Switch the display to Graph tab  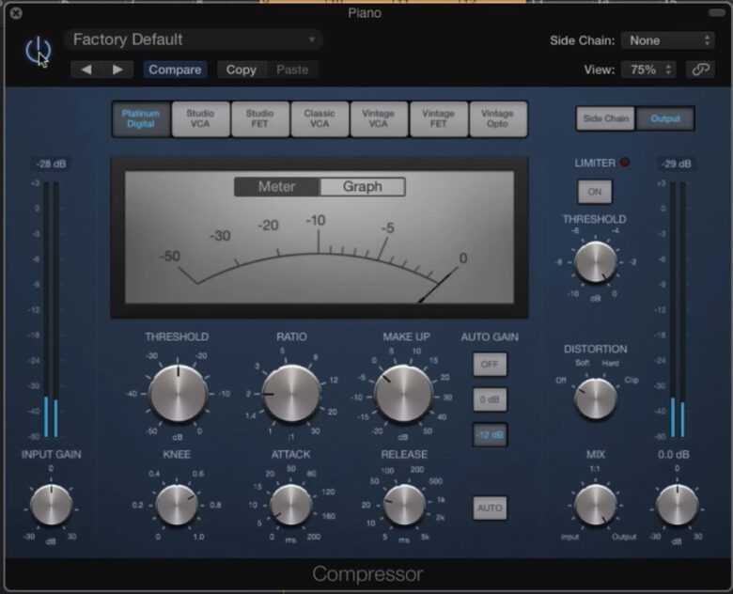(x=362, y=186)
